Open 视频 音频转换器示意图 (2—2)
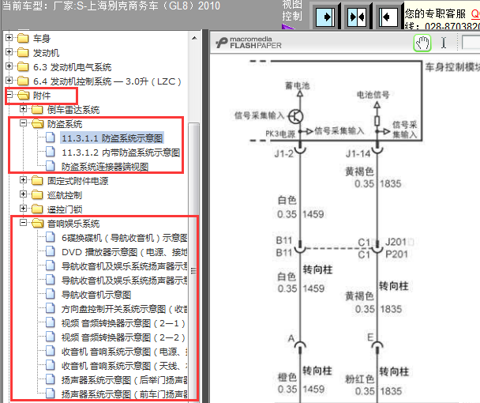Viewport: 480px width, 403px height. click(123, 337)
